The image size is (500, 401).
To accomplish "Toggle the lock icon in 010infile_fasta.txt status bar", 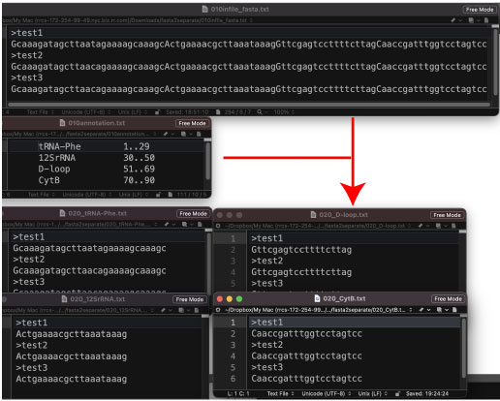I will [157, 112].
